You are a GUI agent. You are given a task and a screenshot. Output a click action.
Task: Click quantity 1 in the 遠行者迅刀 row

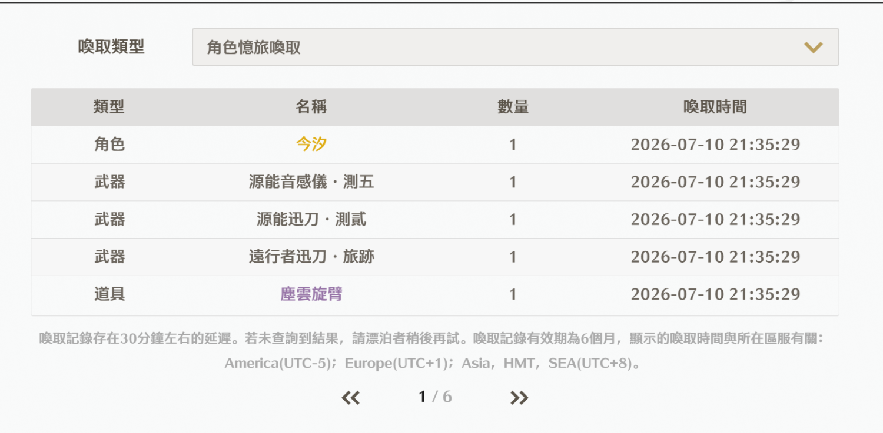(513, 257)
